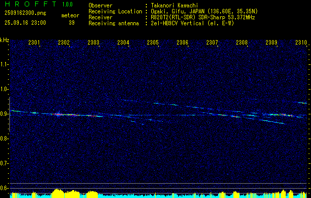Click the meteor label

tap(70, 15)
